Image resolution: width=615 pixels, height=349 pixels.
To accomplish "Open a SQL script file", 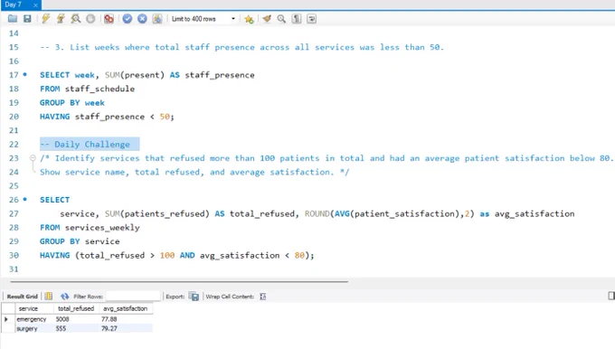I will [x=13, y=19].
